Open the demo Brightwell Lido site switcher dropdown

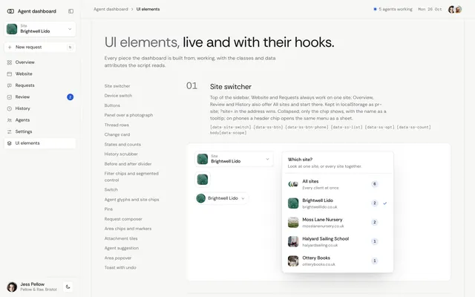pyautogui.click(x=234, y=159)
